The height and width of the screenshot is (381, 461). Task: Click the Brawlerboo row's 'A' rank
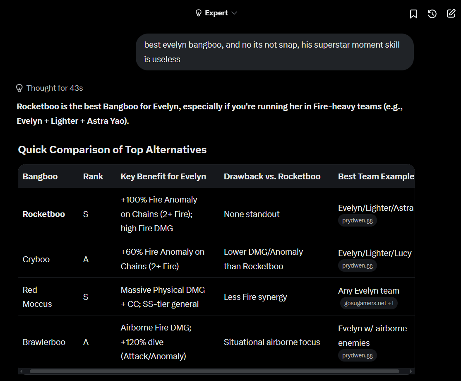(x=86, y=342)
